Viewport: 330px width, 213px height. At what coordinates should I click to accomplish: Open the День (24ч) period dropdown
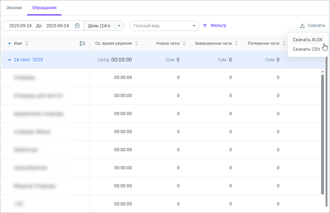[x=104, y=26]
